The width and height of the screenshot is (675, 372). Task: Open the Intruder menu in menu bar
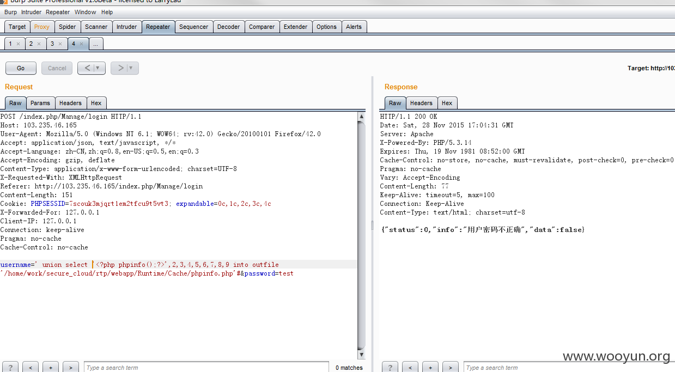pyautogui.click(x=32, y=12)
